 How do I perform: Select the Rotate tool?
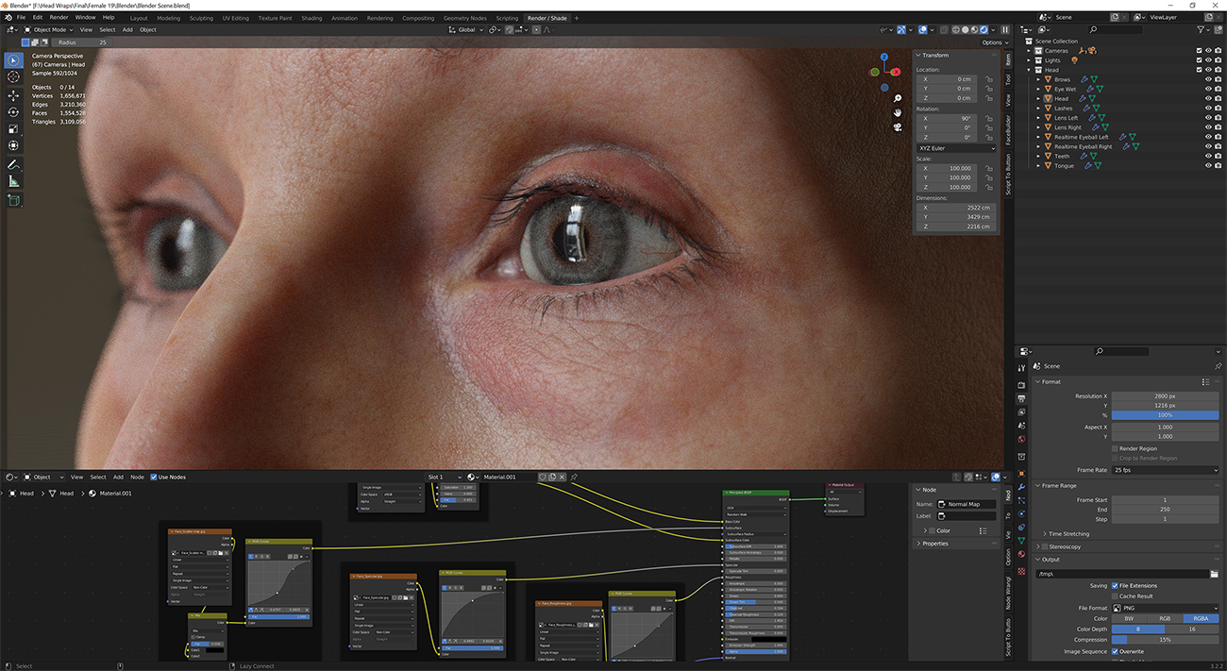[13, 111]
